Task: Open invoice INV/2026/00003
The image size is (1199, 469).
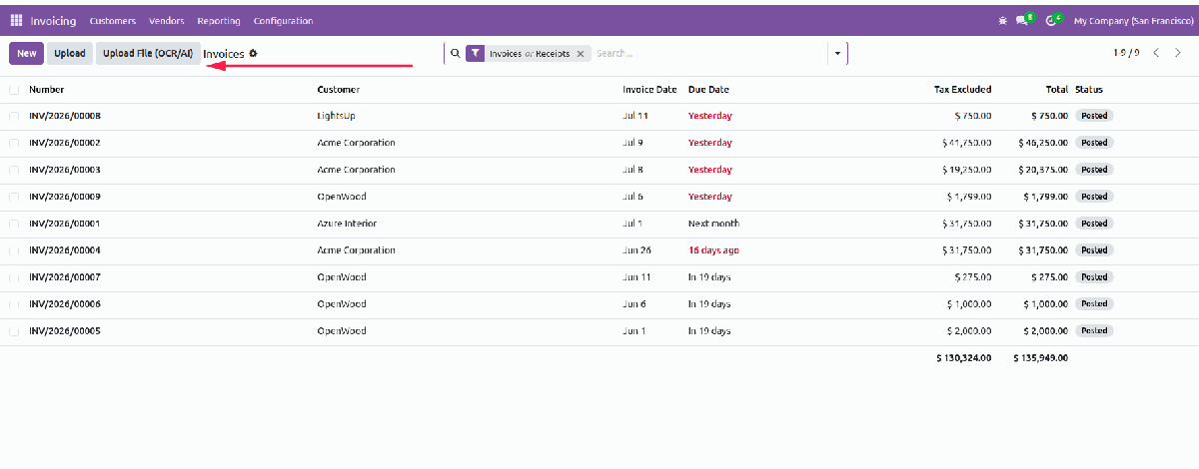Action: pos(65,170)
